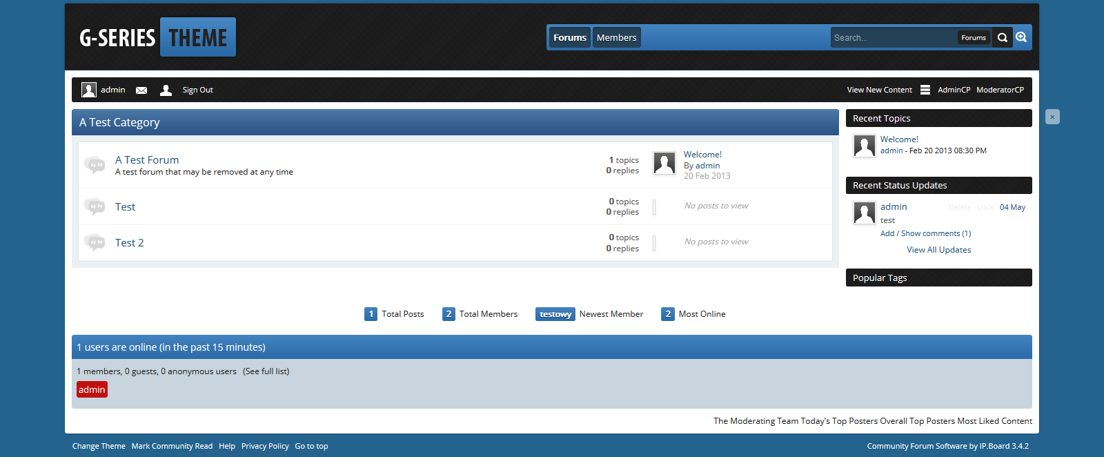This screenshot has height=457, width=1104.
Task: Open View All Updates link
Action: pos(938,250)
